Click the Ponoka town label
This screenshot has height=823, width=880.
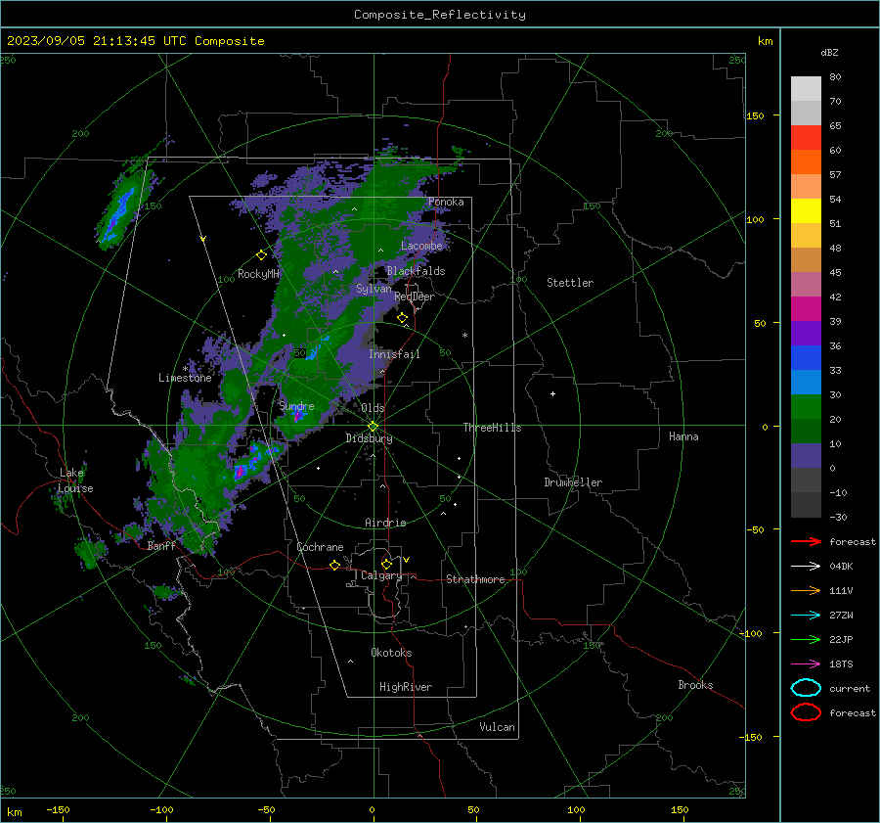(x=446, y=202)
